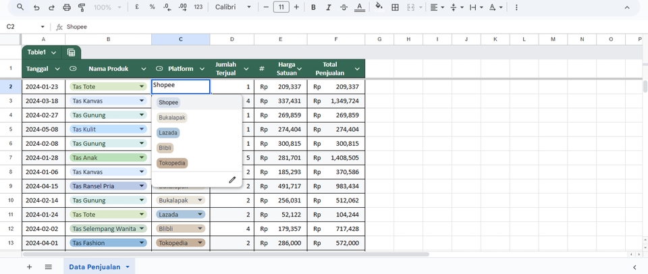The image size is (648, 274).
Task: Decrease decimal places
Action: 167,7
